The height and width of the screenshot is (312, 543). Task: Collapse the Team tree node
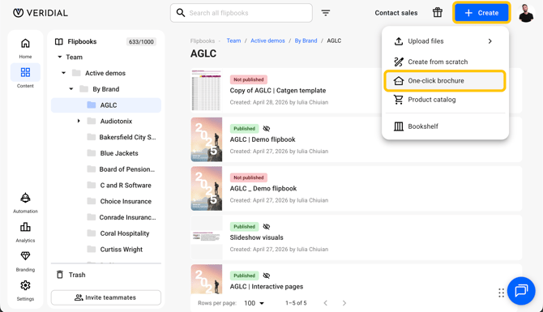point(59,57)
